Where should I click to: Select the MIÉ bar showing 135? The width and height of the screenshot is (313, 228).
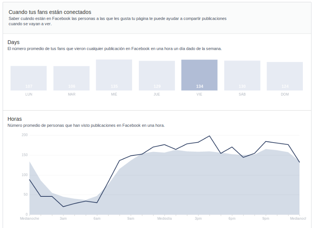click(114, 75)
